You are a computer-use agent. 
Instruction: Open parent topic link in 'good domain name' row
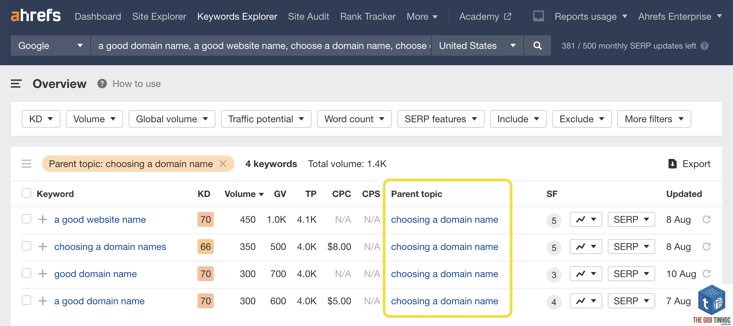pos(445,274)
